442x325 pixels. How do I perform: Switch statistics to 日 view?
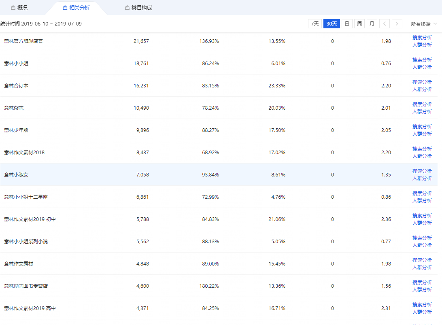click(x=346, y=24)
